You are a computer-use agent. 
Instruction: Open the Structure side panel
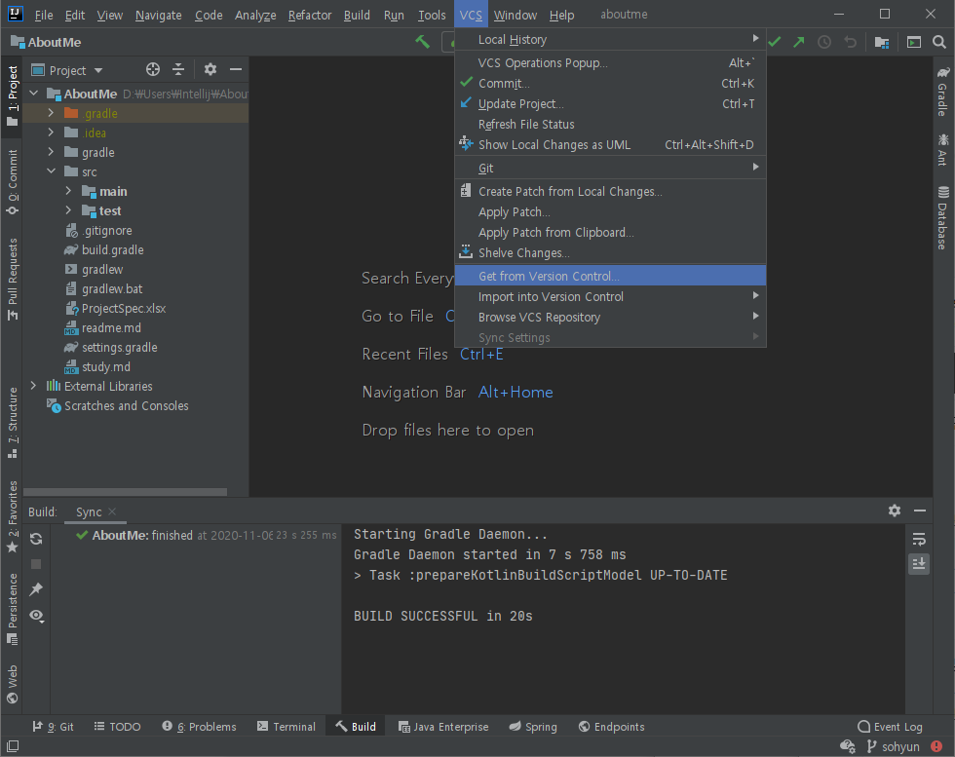[x=12, y=423]
